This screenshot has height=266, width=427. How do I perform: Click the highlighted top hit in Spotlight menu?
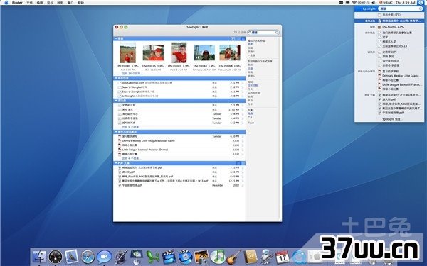click(389, 21)
